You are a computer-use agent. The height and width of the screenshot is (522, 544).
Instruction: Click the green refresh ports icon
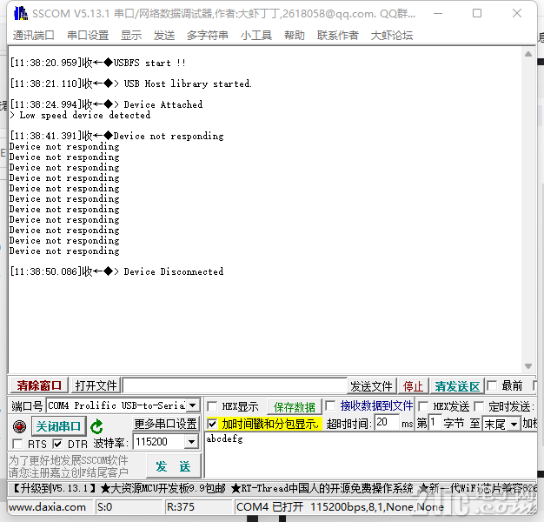96,426
